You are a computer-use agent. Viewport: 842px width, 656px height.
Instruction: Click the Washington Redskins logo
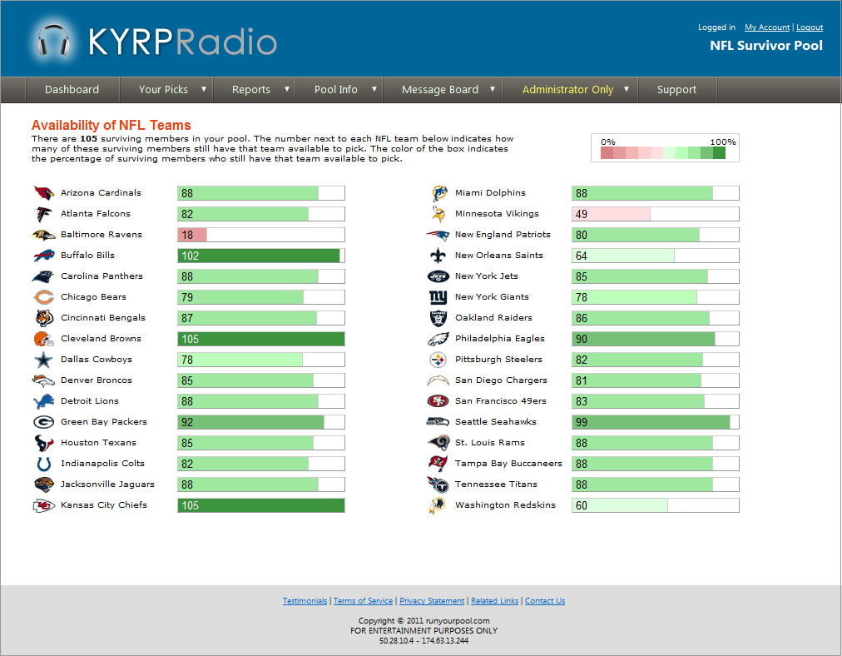tap(438, 505)
